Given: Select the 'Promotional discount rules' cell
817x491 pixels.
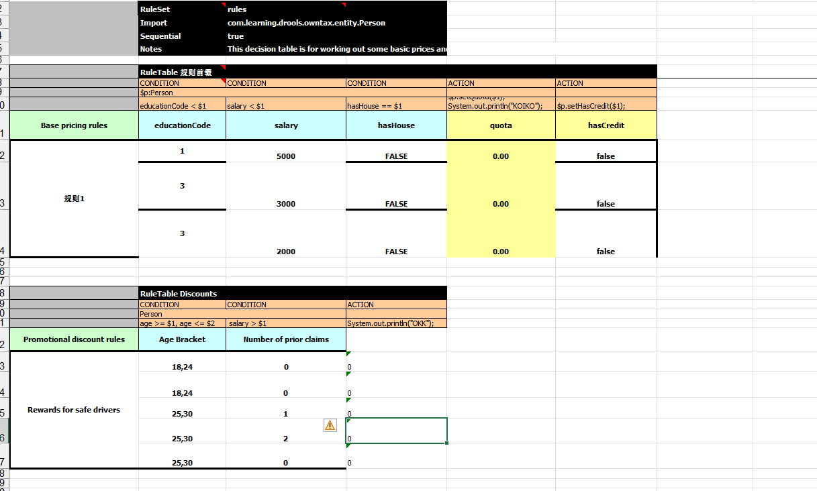Looking at the screenshot, I should 74,339.
